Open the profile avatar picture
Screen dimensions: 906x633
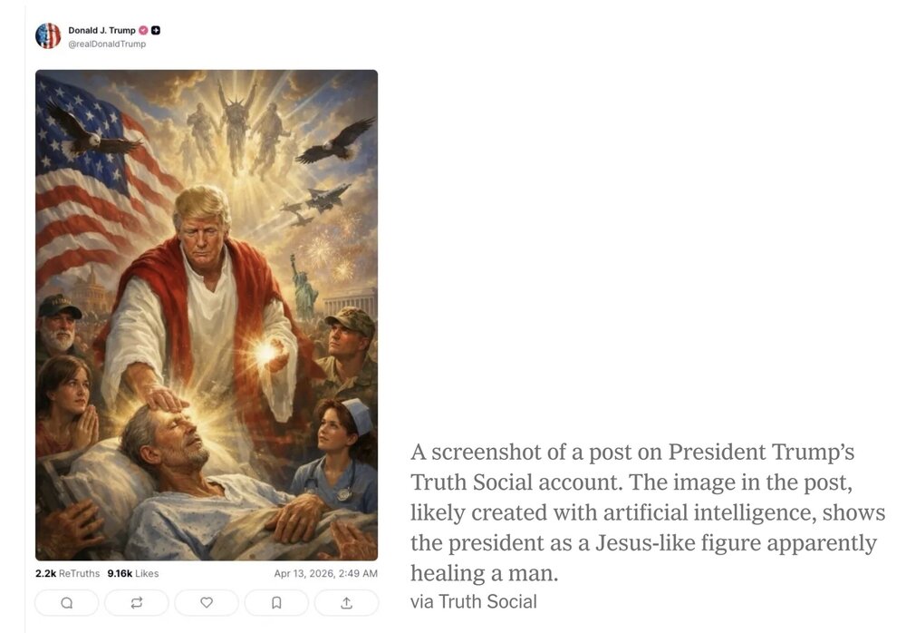click(x=48, y=36)
